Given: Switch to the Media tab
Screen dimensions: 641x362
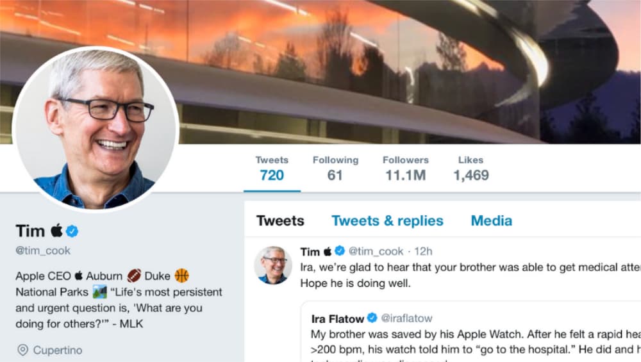Looking at the screenshot, I should coord(492,220).
